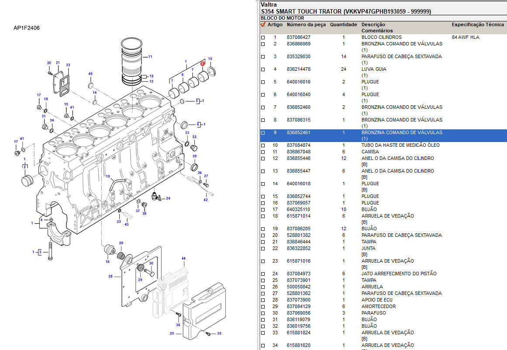
Task: Click callout 22 gasket in the diagram
Action: pos(68,65)
